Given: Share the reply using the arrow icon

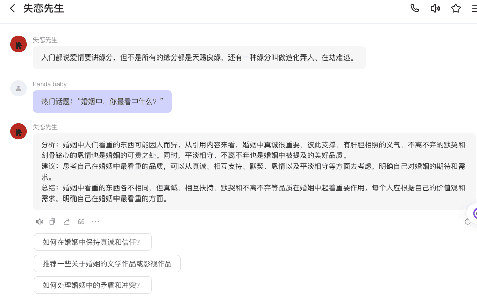Looking at the screenshot, I should coord(67,222).
